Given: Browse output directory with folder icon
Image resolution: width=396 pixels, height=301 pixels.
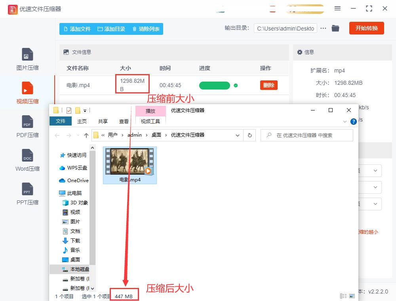Looking at the screenshot, I should [x=335, y=28].
